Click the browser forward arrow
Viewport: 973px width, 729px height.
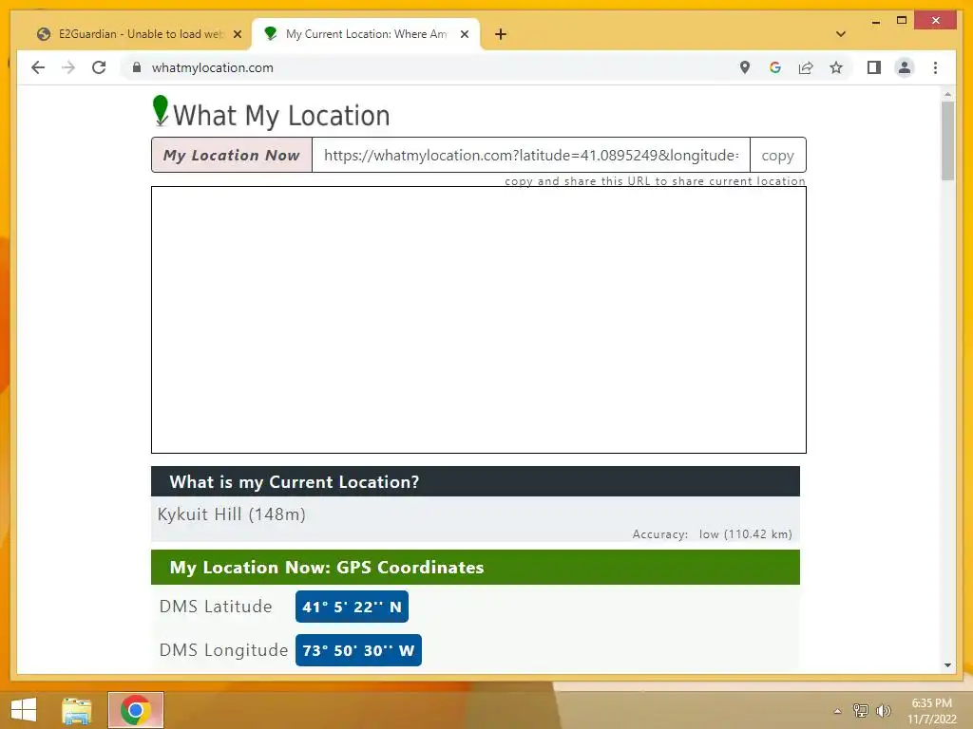point(68,67)
